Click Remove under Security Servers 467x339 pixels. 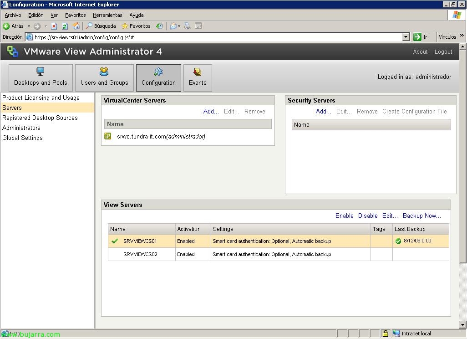[367, 112]
